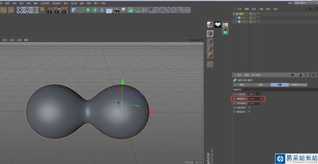The height and width of the screenshot is (164, 318).
Task: Click the Camera object icon
Action: (116, 10)
